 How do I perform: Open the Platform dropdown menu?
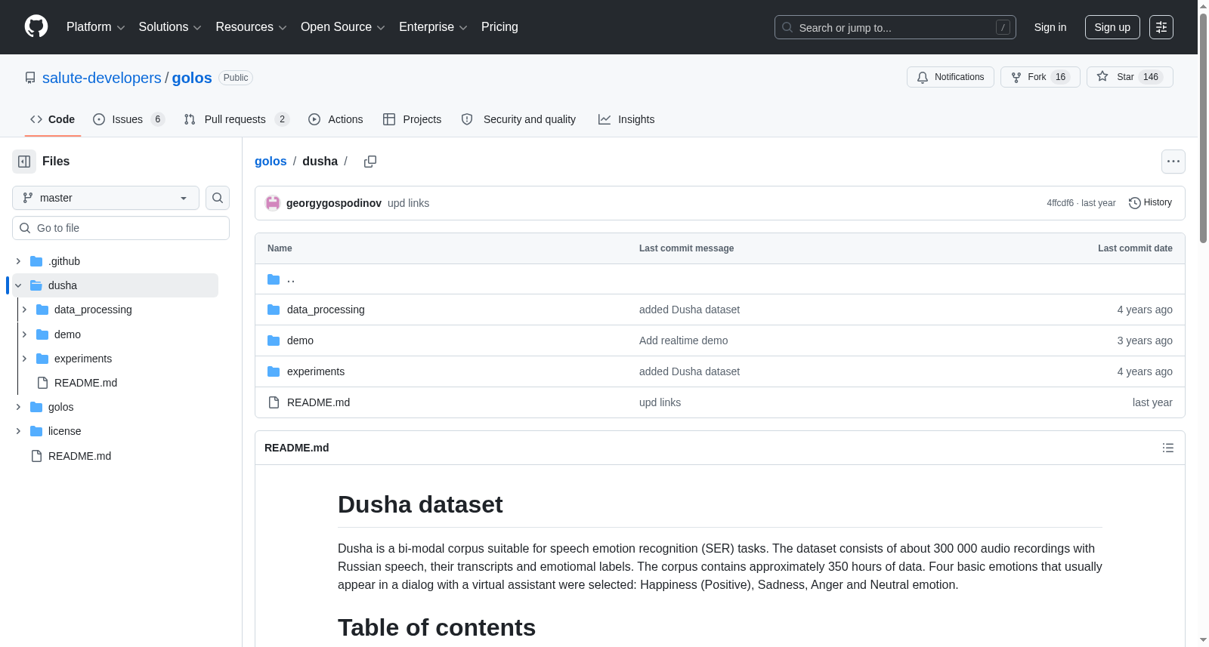[x=96, y=27]
